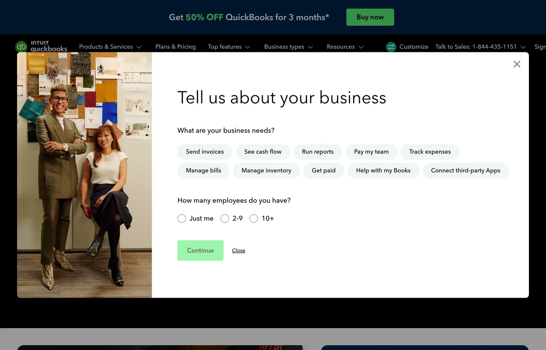The image size is (546, 350).
Task: Toggle the Manage inventory chip
Action: (x=267, y=171)
